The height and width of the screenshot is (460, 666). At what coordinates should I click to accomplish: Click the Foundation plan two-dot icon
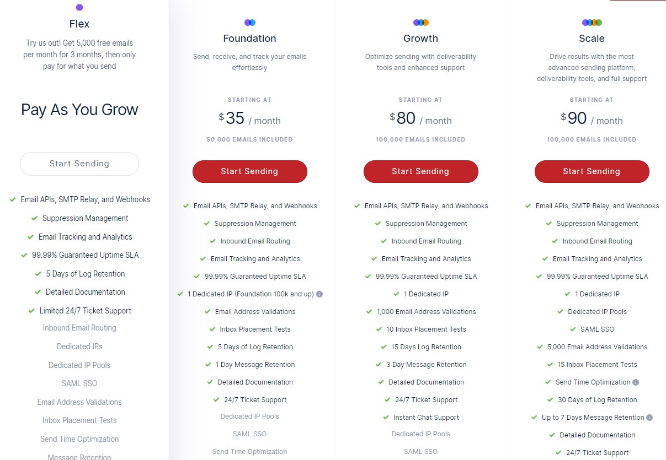point(250,23)
